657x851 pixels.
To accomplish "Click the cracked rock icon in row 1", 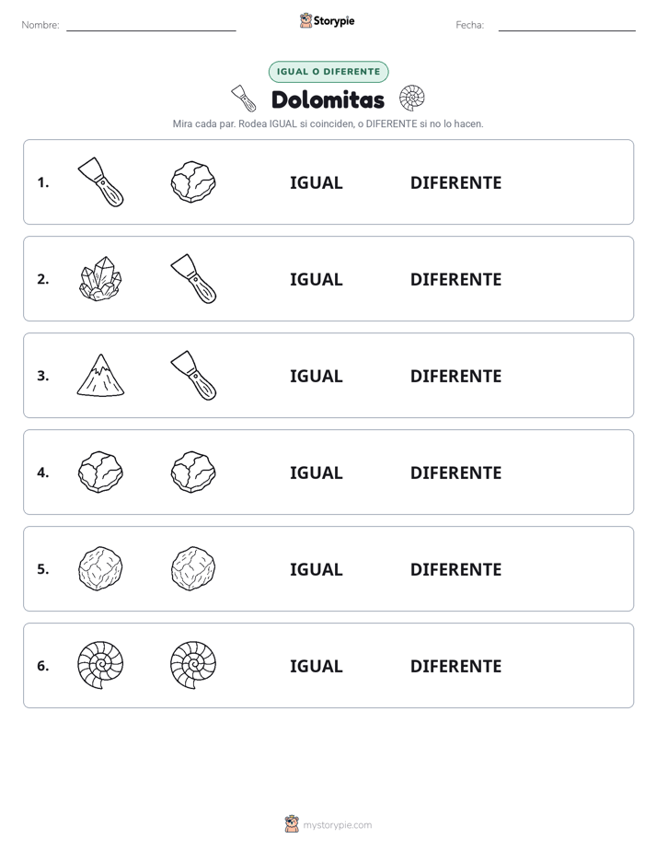I will [193, 182].
